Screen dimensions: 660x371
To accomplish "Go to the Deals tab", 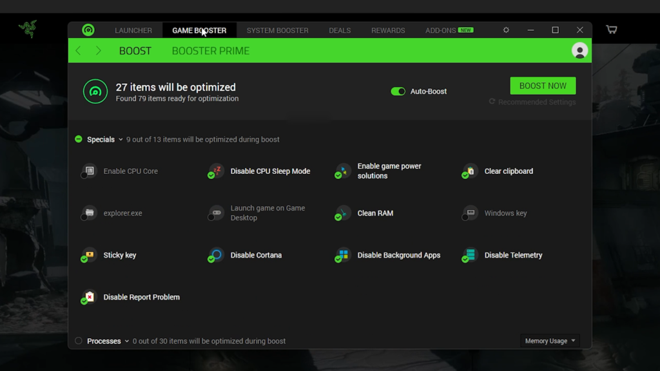I will (x=340, y=30).
